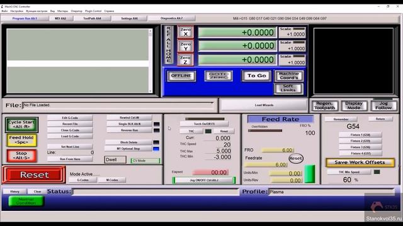Viewport: 403px width, 226px height.
Task: Toggle Torch On/Off F5
Action: pos(204,124)
